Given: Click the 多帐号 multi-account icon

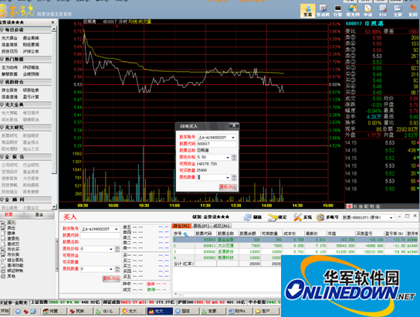Looking at the screenshot, I should (327, 217).
